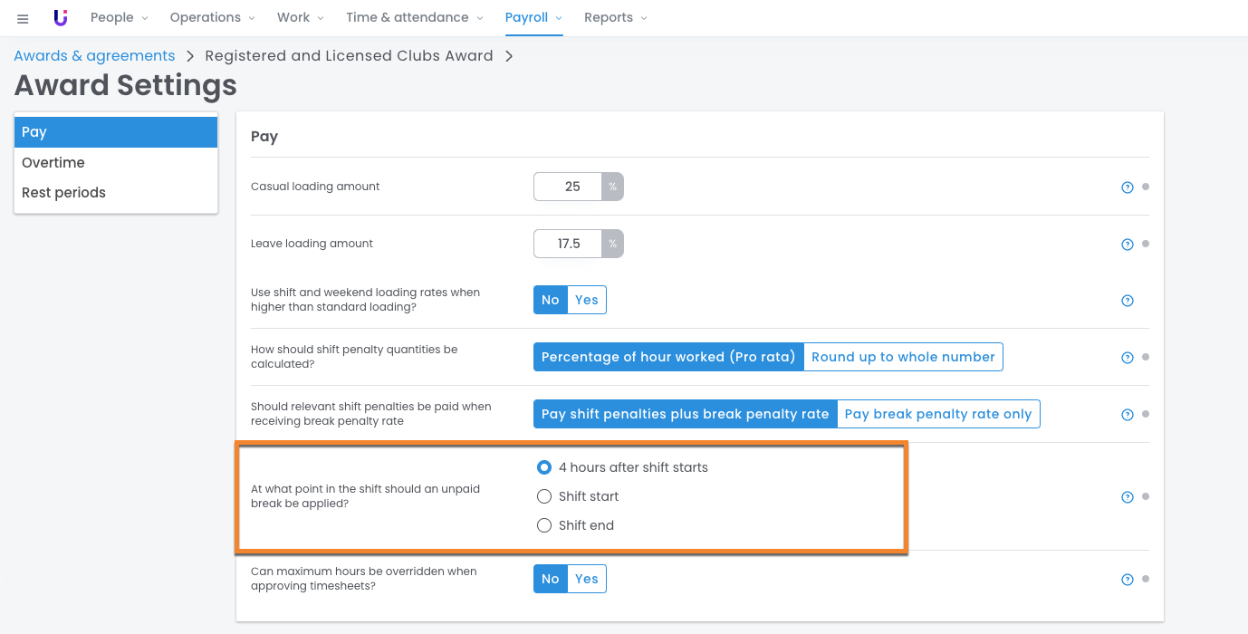Switch to the Overtime settings tab
1248x634 pixels.
[x=53, y=162]
